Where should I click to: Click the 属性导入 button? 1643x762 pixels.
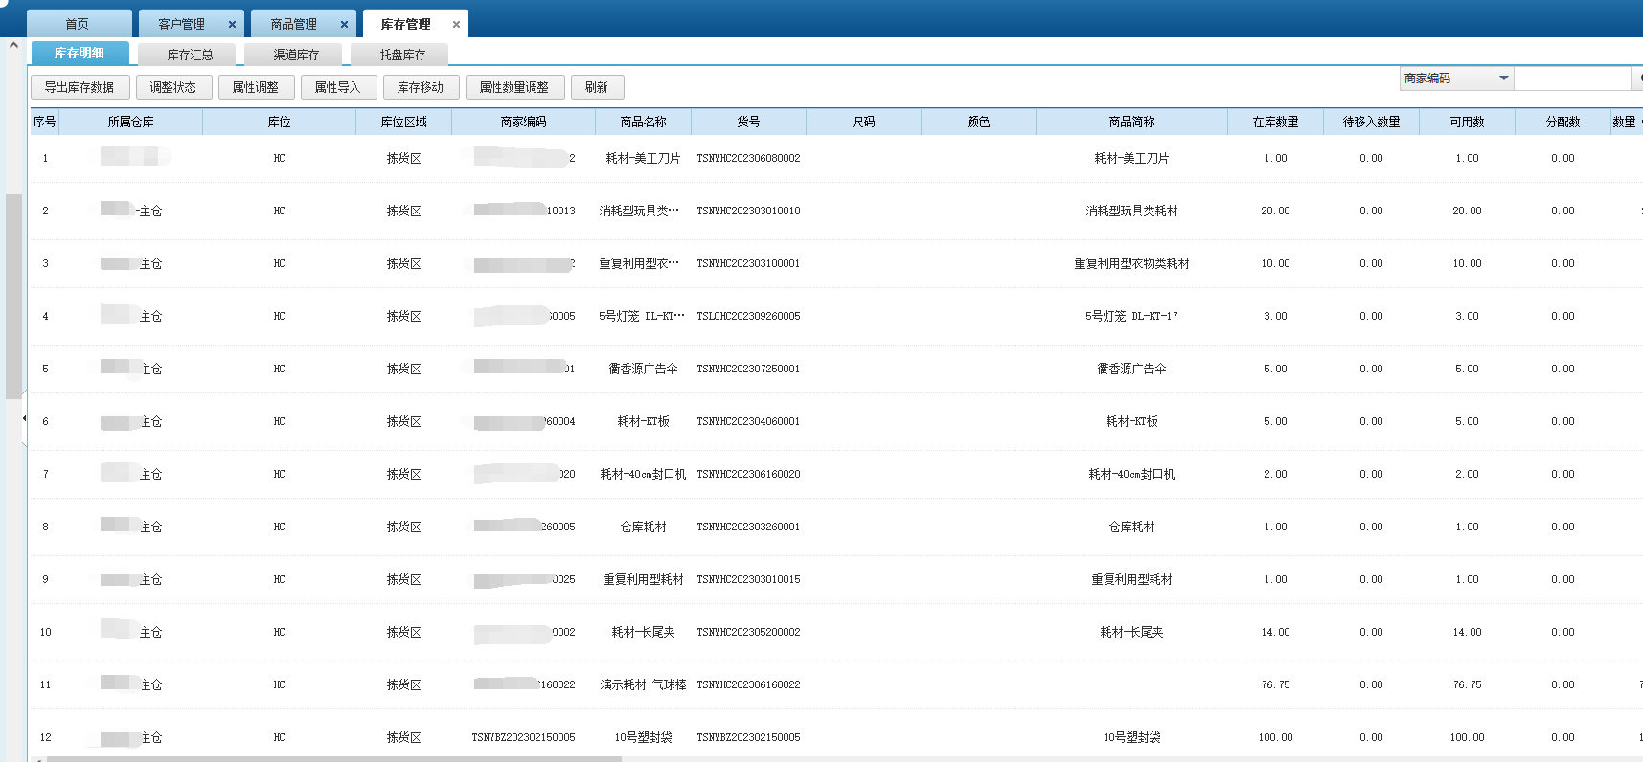tap(337, 87)
